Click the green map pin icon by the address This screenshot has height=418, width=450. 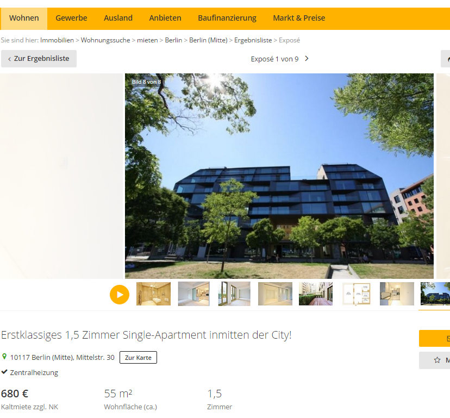(4, 357)
